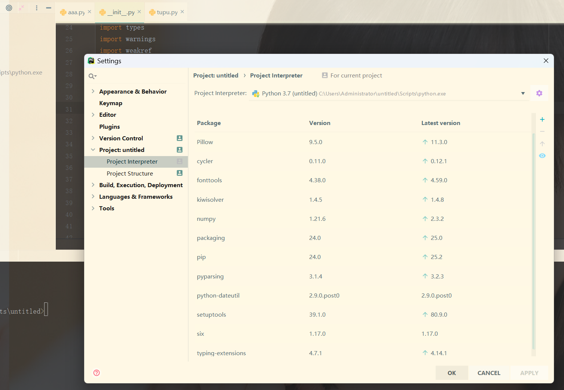Click the settings search magnifier icon

tap(92, 76)
